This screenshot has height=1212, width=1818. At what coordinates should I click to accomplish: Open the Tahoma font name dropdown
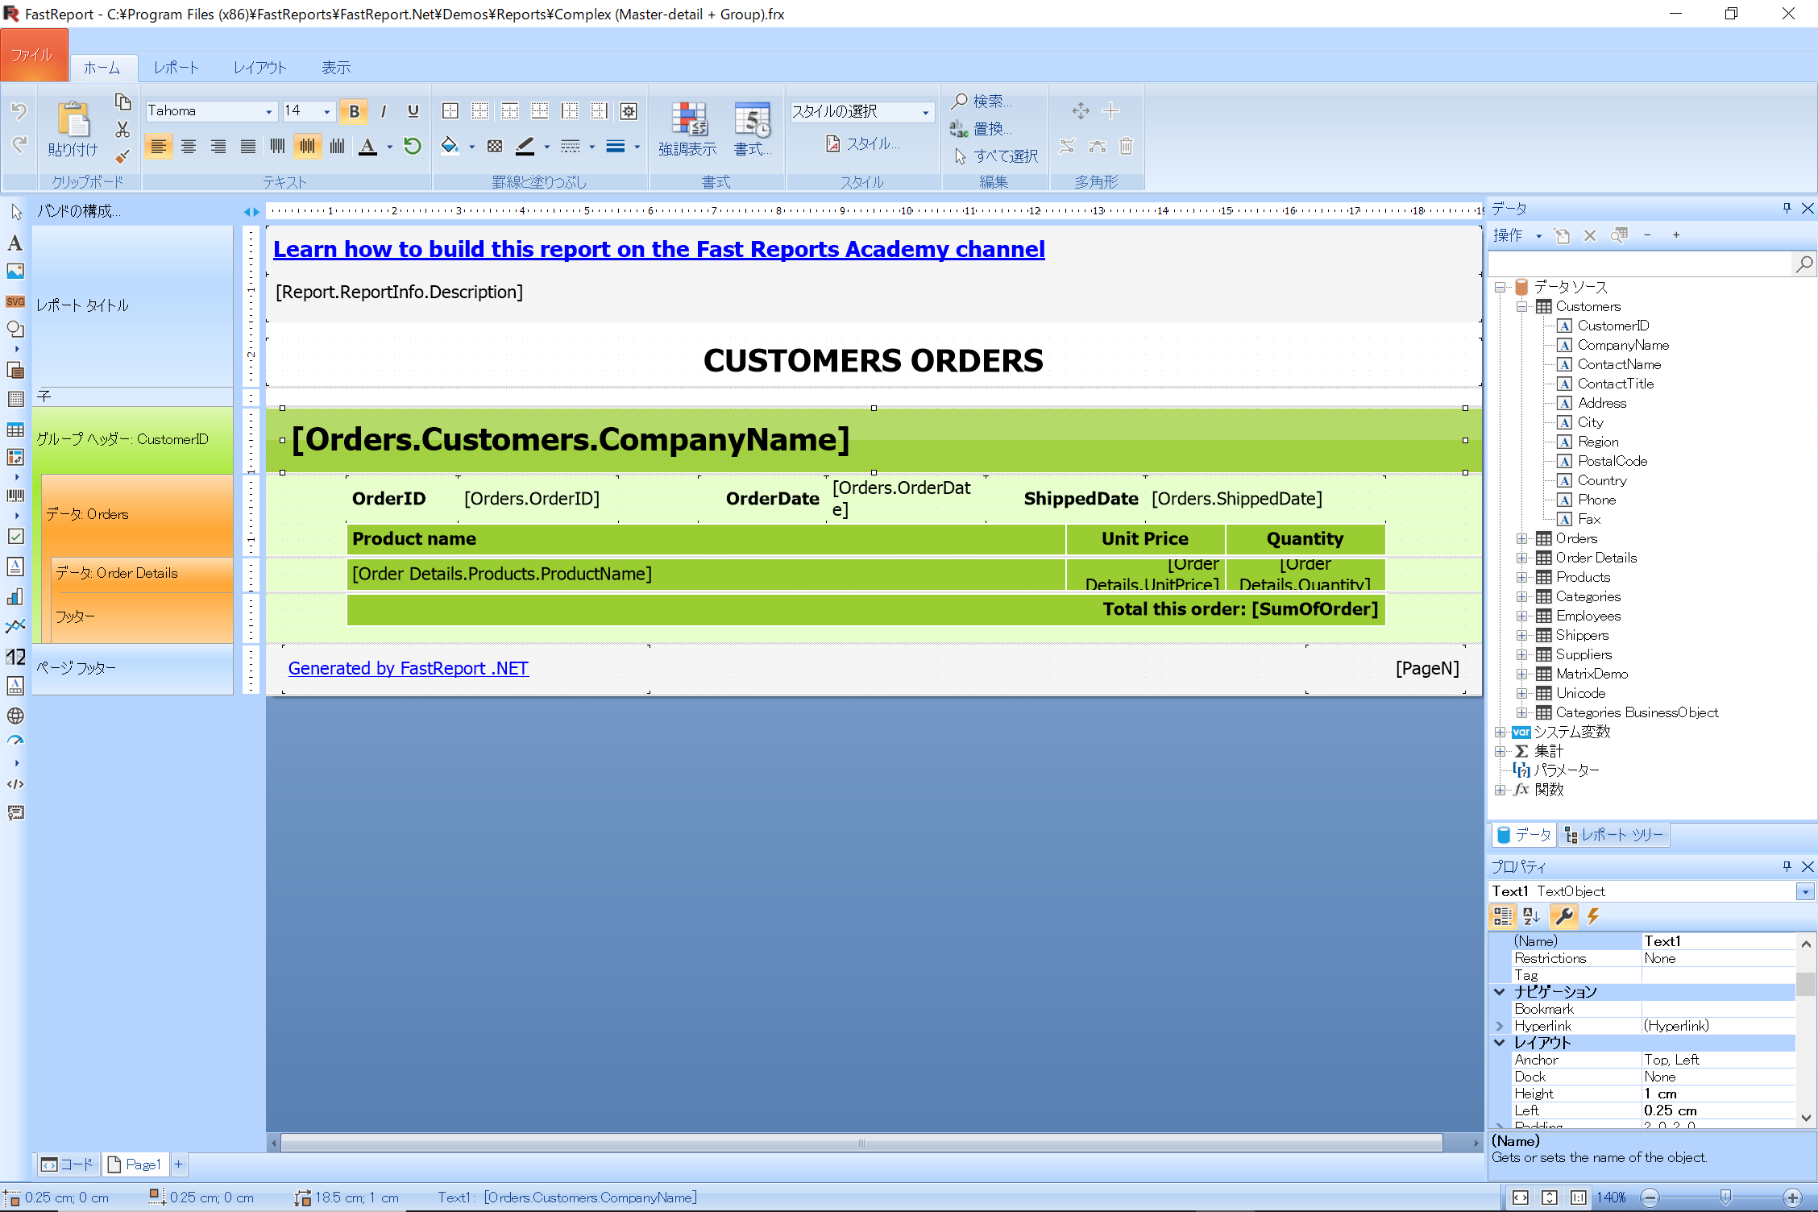[269, 111]
